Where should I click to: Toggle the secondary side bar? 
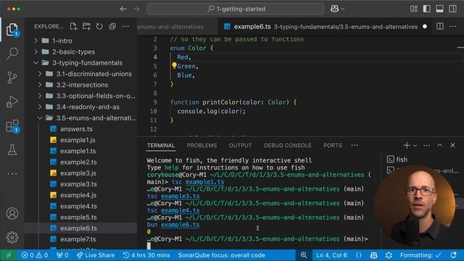tap(452, 9)
